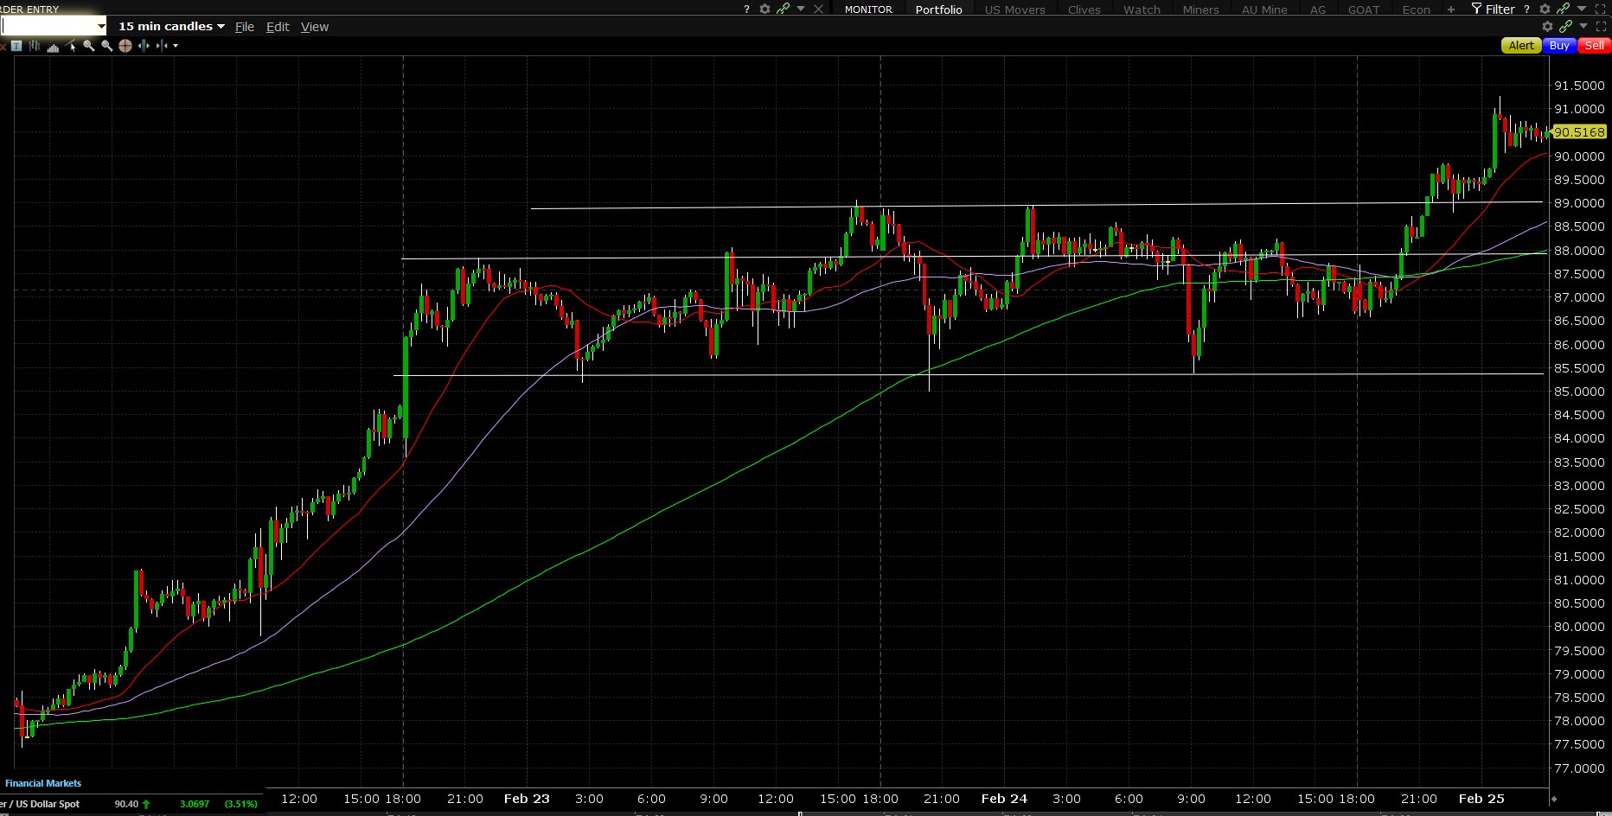Select the text annotation tool
Viewport: 1612px width, 816px height.
click(16, 46)
